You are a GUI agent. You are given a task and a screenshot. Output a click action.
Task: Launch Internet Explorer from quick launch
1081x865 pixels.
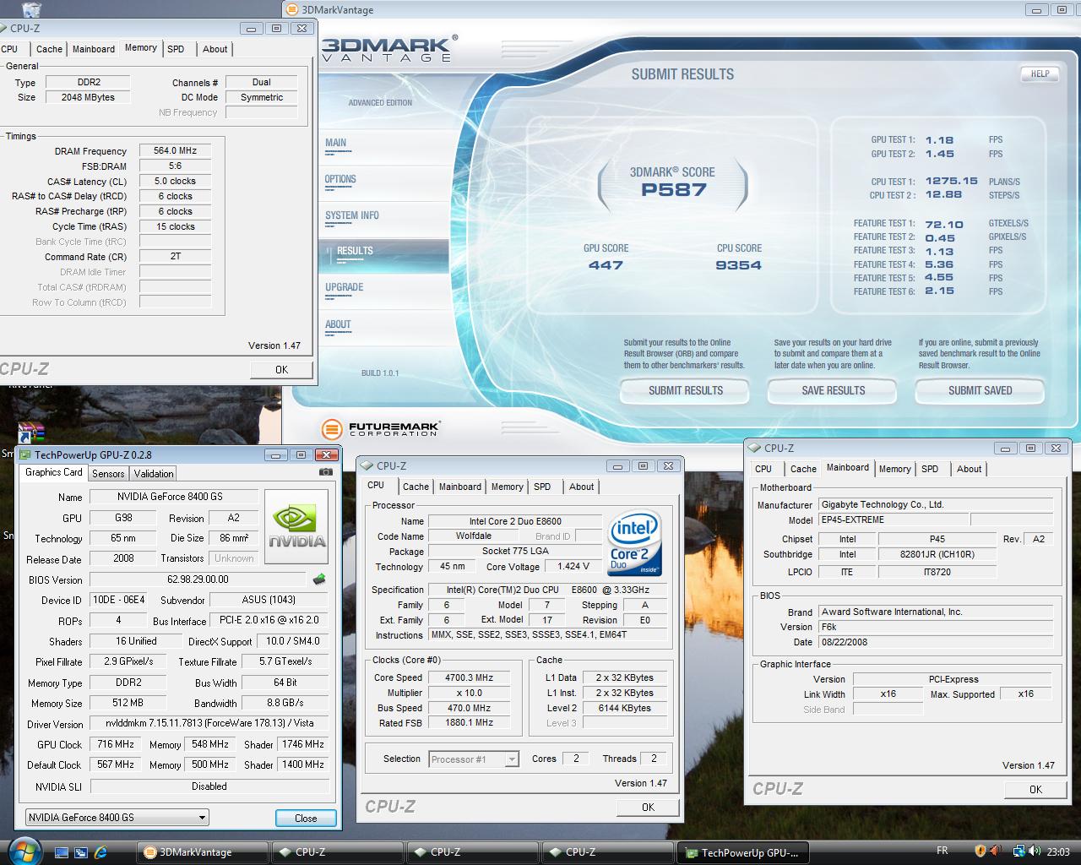point(102,852)
